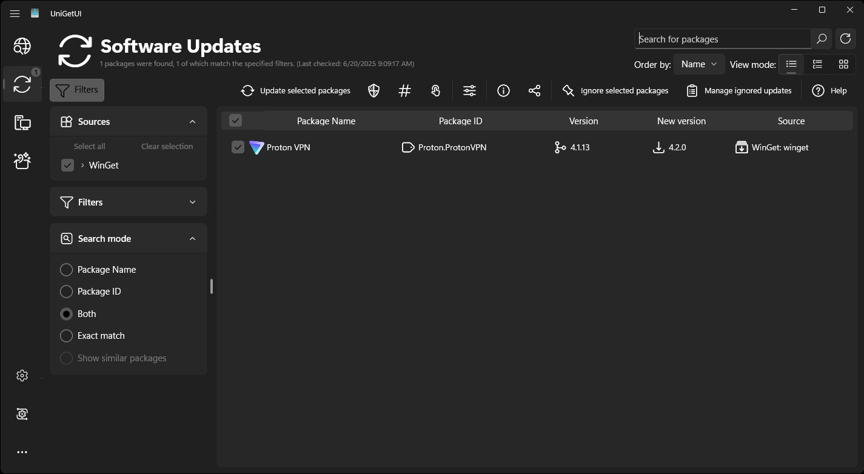Click Select all sources
The width and height of the screenshot is (864, 474).
tap(90, 147)
